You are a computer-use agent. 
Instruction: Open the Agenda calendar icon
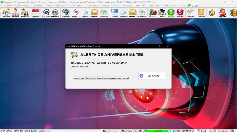pyautogui.click(x=36, y=13)
